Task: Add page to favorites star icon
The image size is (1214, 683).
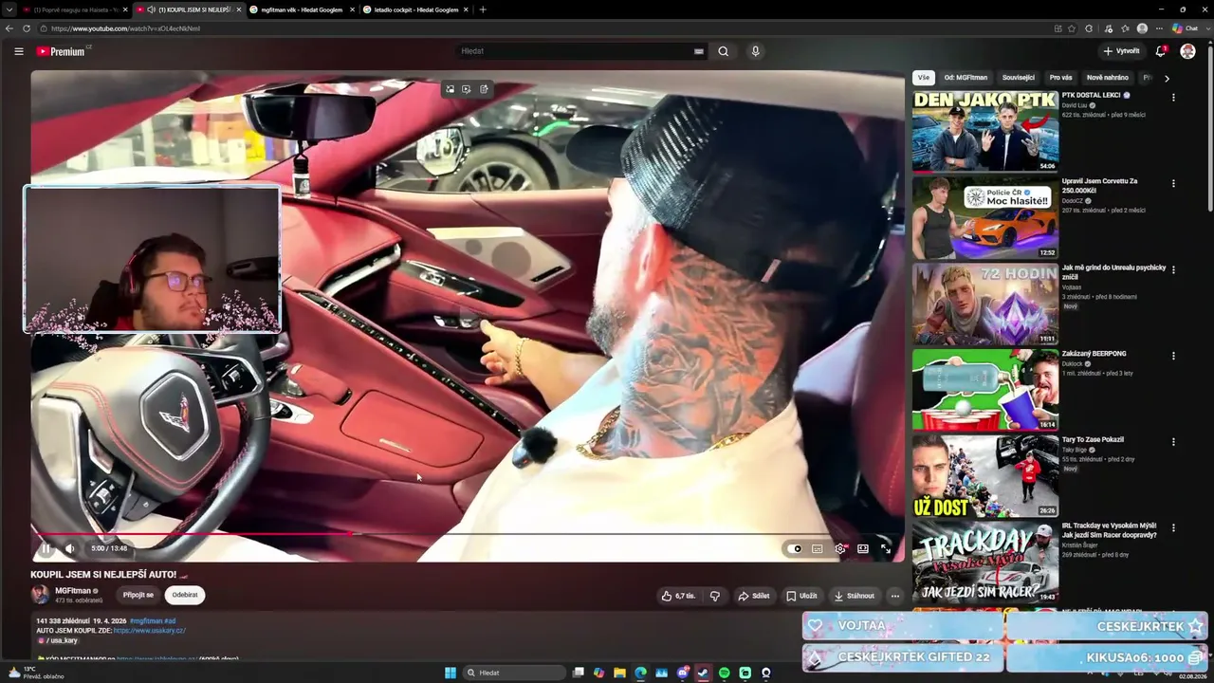Action: pyautogui.click(x=1072, y=28)
